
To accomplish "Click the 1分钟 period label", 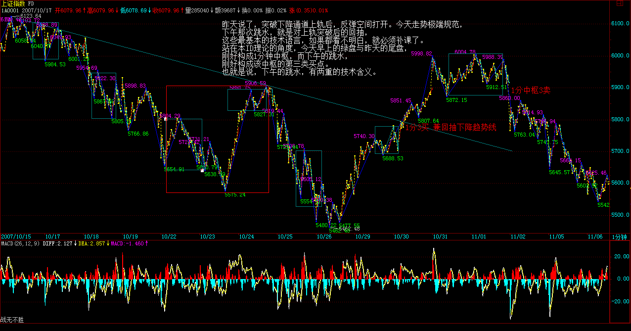I will coord(621,237).
